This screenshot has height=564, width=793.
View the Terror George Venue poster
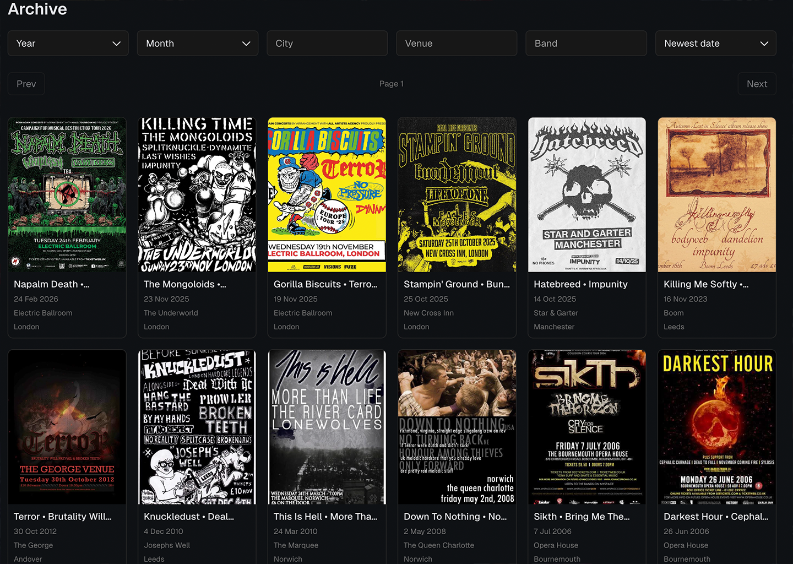pos(67,427)
